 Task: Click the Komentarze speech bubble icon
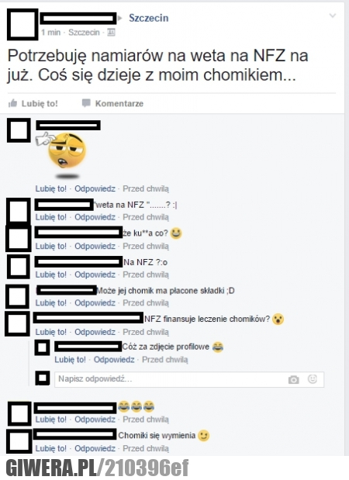(x=86, y=103)
